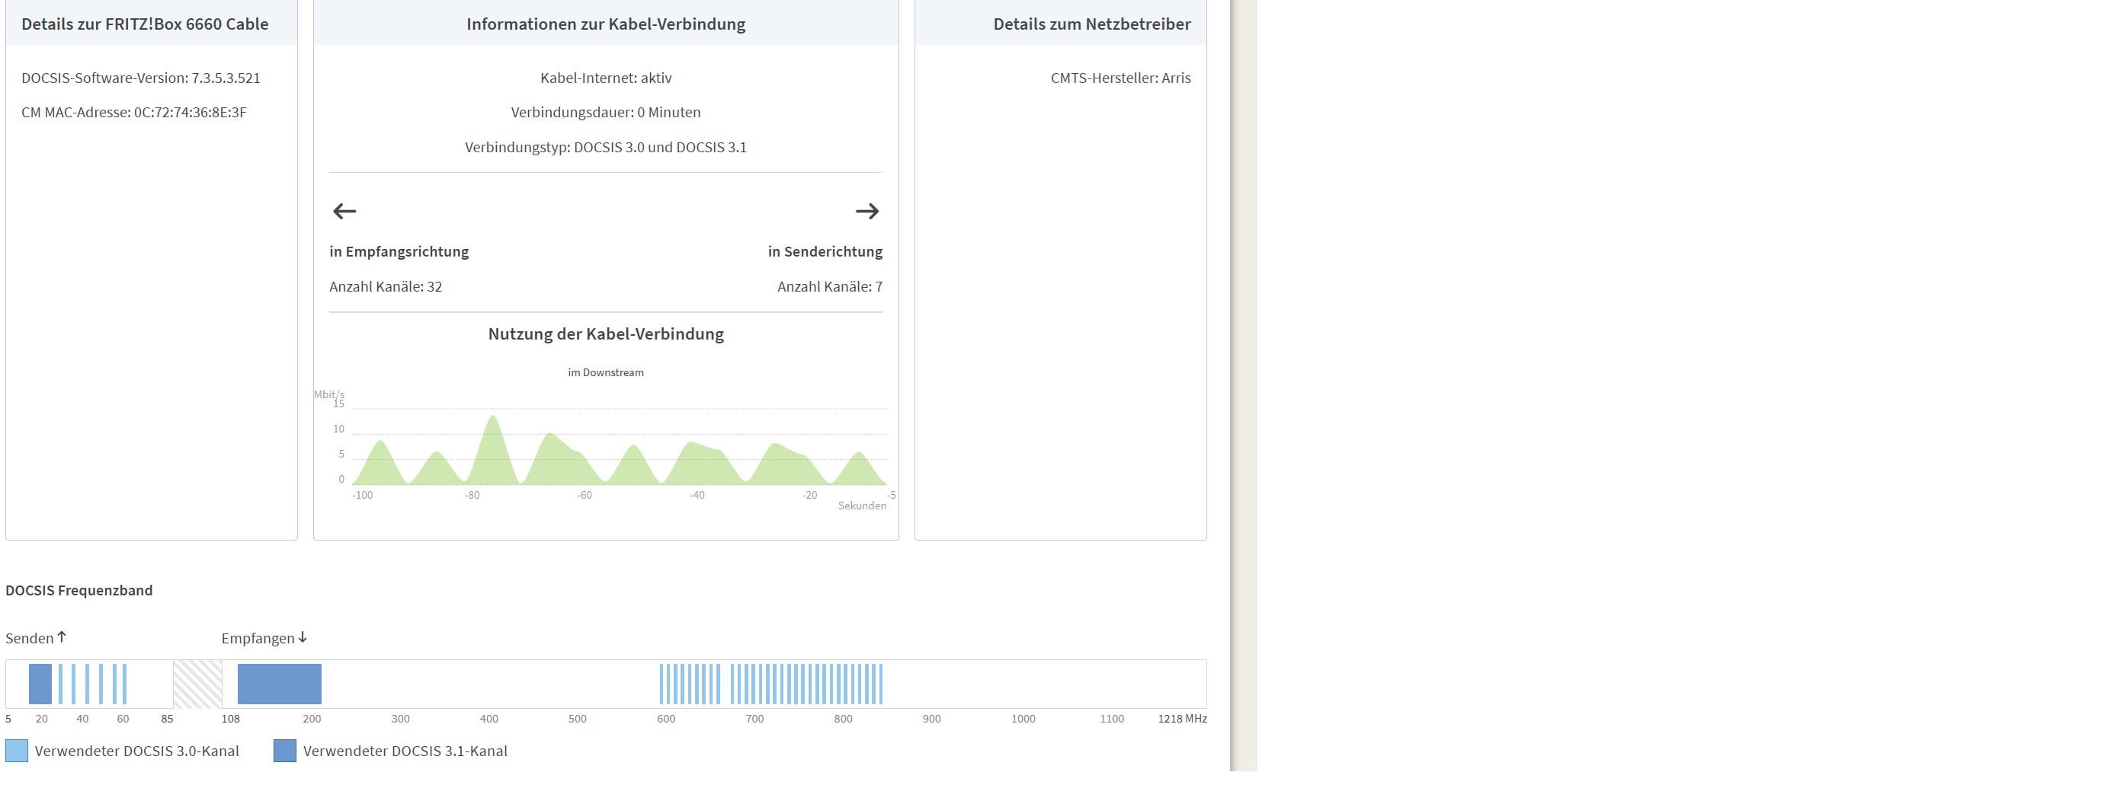Click the CM MAC-Adresse text

(x=134, y=113)
